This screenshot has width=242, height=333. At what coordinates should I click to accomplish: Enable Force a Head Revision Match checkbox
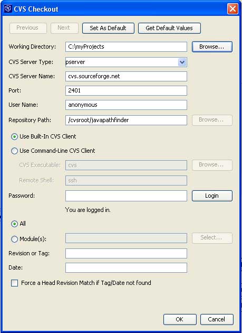14,283
